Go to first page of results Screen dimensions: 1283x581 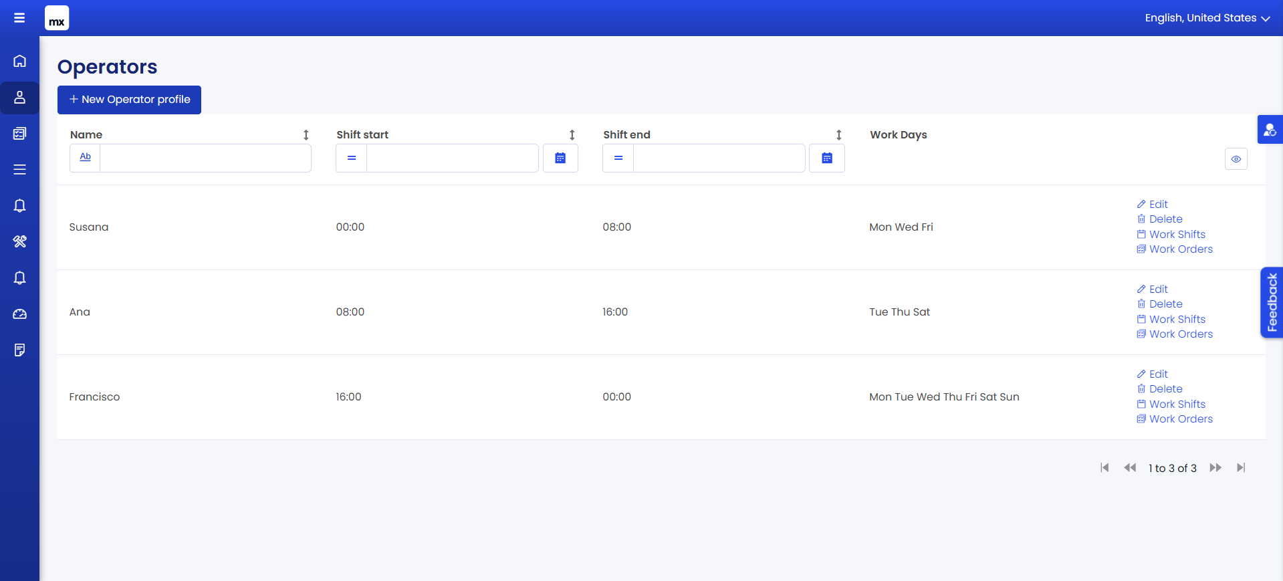pyautogui.click(x=1104, y=468)
